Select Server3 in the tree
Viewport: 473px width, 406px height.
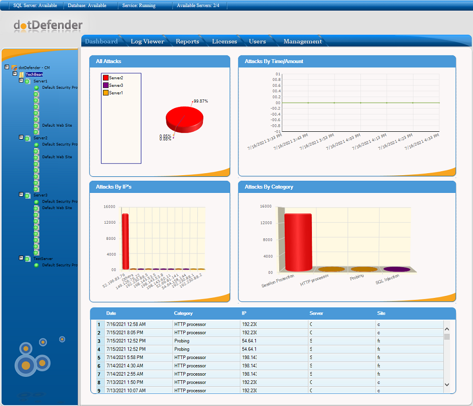(x=40, y=195)
